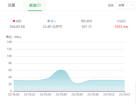
Task: Click the 32.40 兆字节 write value
Action: 52,27
